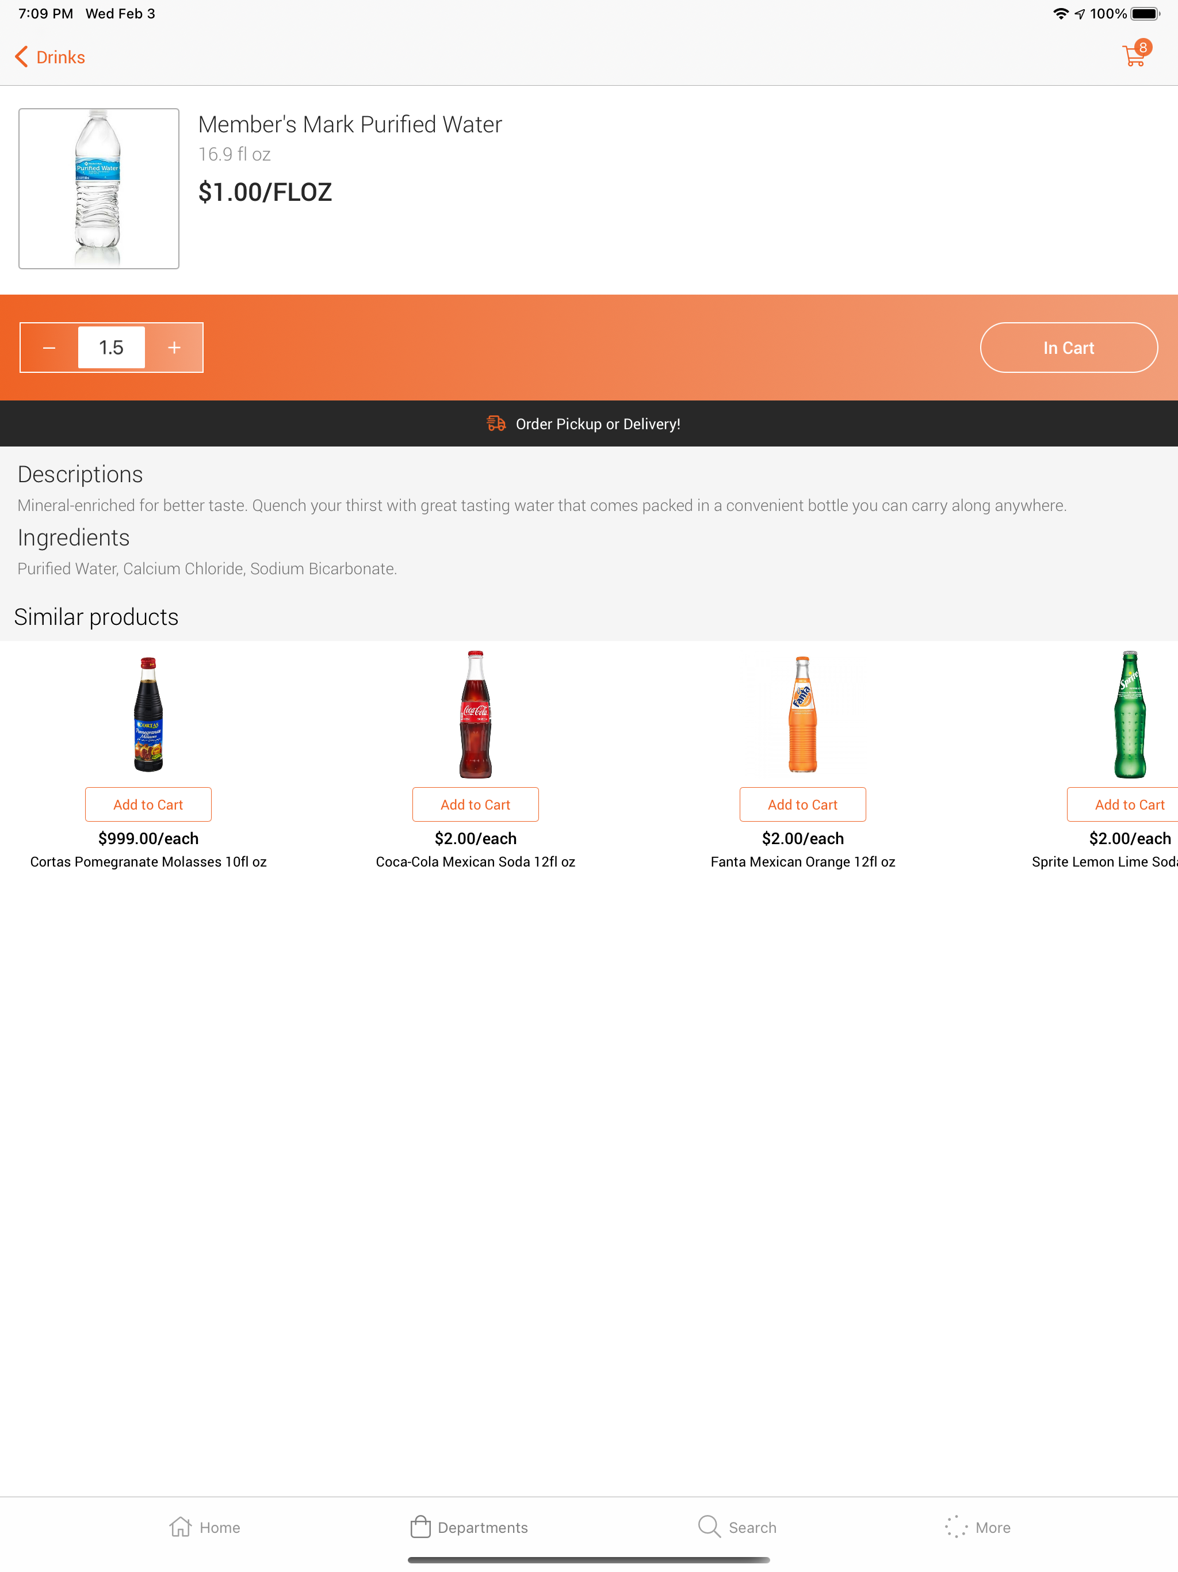Open the shopping cart icon
Image resolution: width=1178 pixels, height=1572 pixels.
click(1135, 56)
